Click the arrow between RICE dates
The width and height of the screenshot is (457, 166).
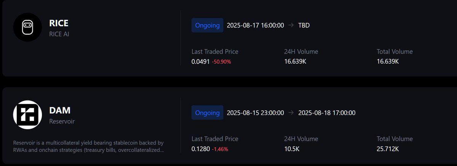291,26
